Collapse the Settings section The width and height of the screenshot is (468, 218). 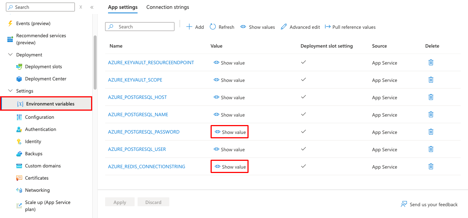(x=10, y=91)
